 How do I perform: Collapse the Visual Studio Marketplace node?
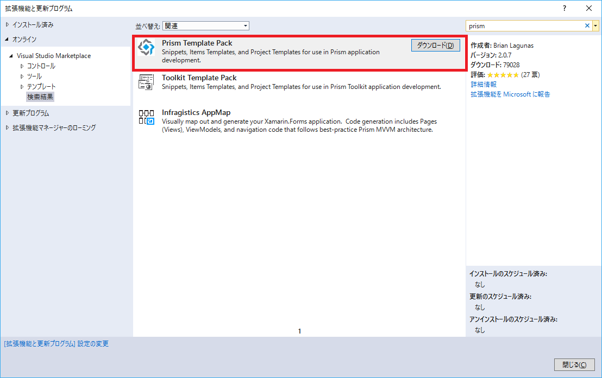[x=11, y=55]
